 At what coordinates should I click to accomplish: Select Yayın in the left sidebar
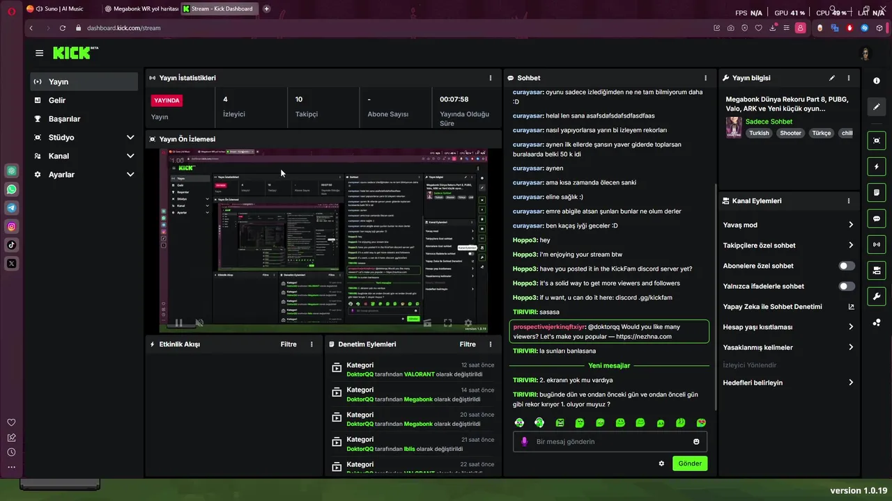click(84, 81)
